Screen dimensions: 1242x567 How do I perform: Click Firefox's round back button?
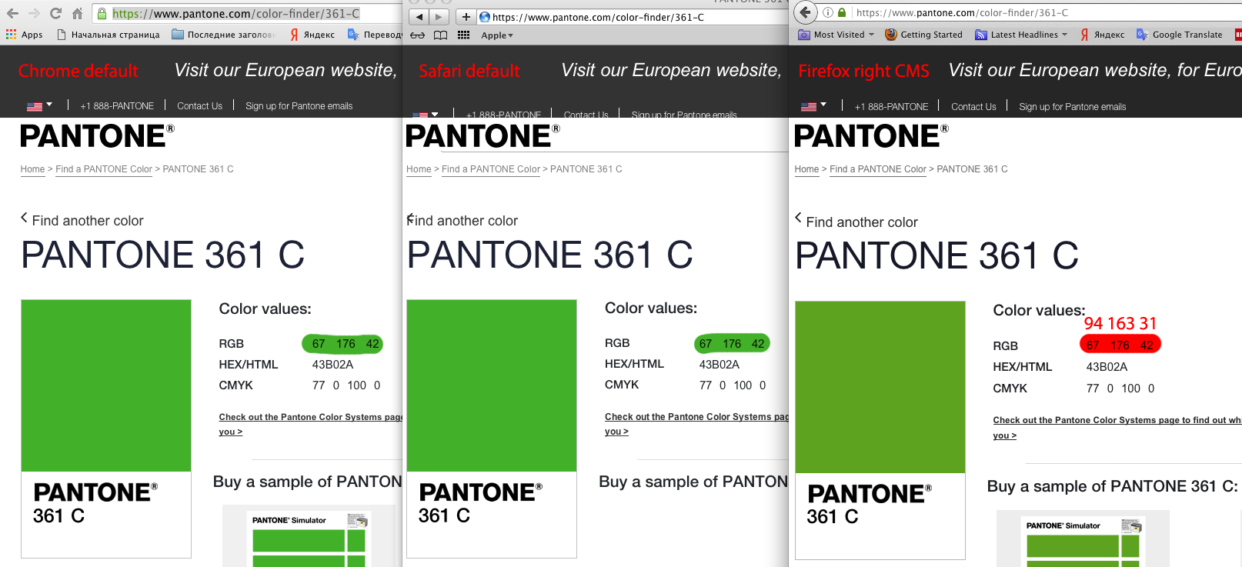(x=805, y=12)
